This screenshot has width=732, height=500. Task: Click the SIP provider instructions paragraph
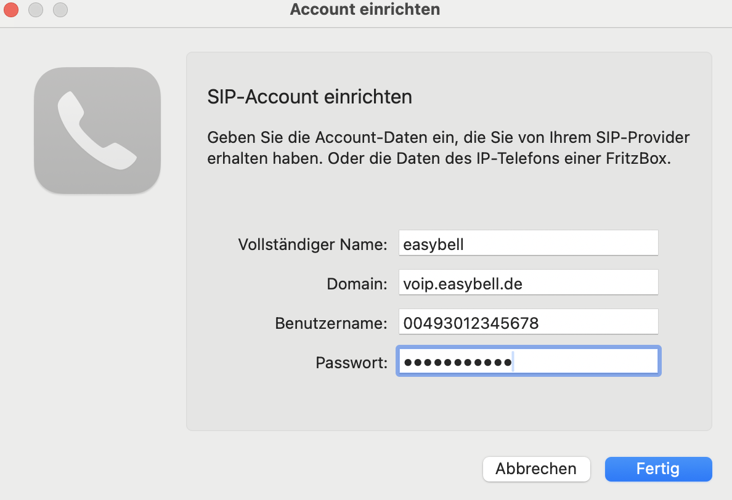coord(448,147)
